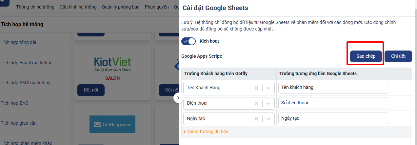The image size is (417, 145).
Task: Open the Thông tin hệ thống menu
Action: point(35,7)
